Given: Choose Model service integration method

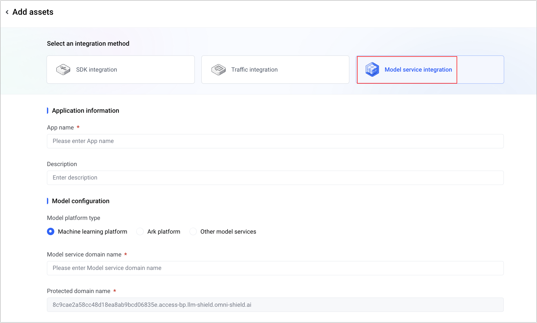Looking at the screenshot, I should [418, 70].
